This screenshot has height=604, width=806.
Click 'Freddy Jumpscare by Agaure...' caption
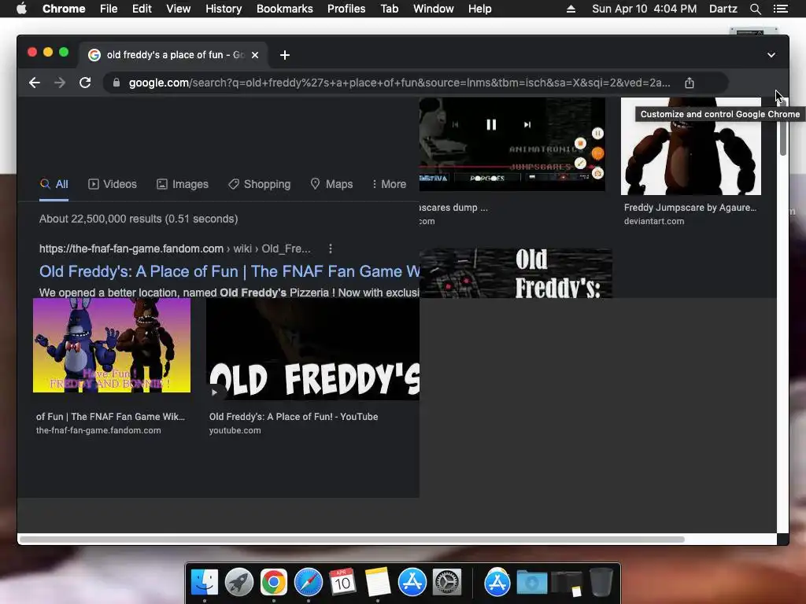pos(690,208)
